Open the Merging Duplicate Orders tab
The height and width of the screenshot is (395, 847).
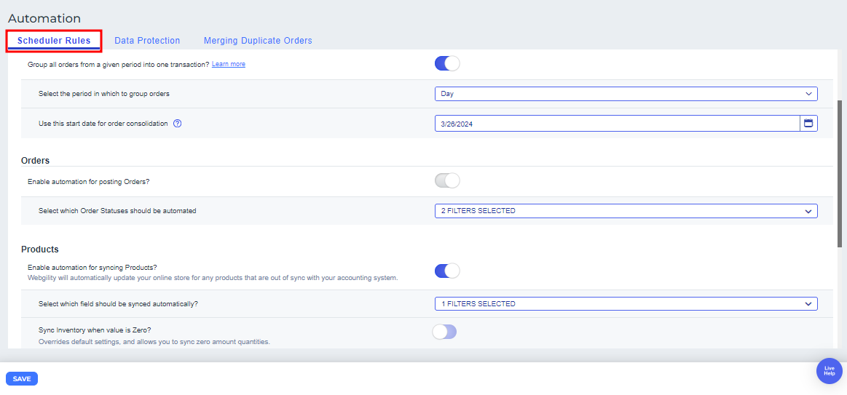[x=258, y=41]
